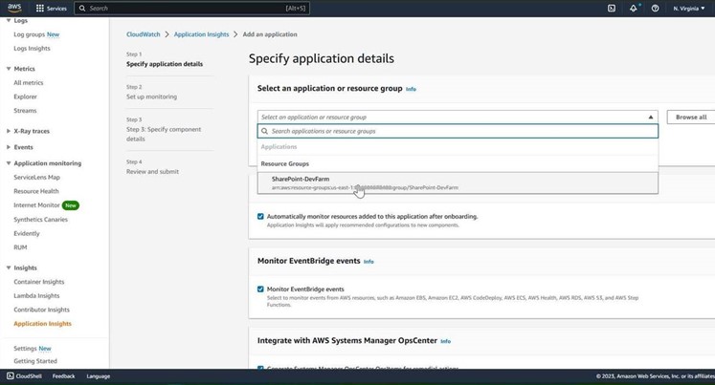Viewport: 715px width, 385px height.
Task: Select the SharePoint-DevFarm resource group
Action: pos(458,182)
